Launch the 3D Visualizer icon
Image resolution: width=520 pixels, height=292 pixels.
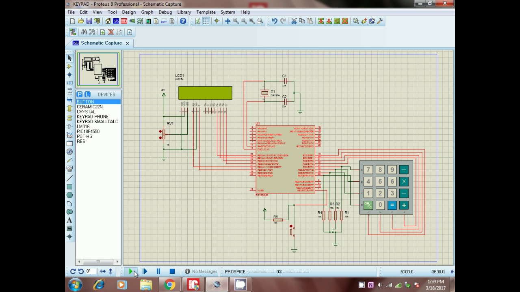point(132,21)
